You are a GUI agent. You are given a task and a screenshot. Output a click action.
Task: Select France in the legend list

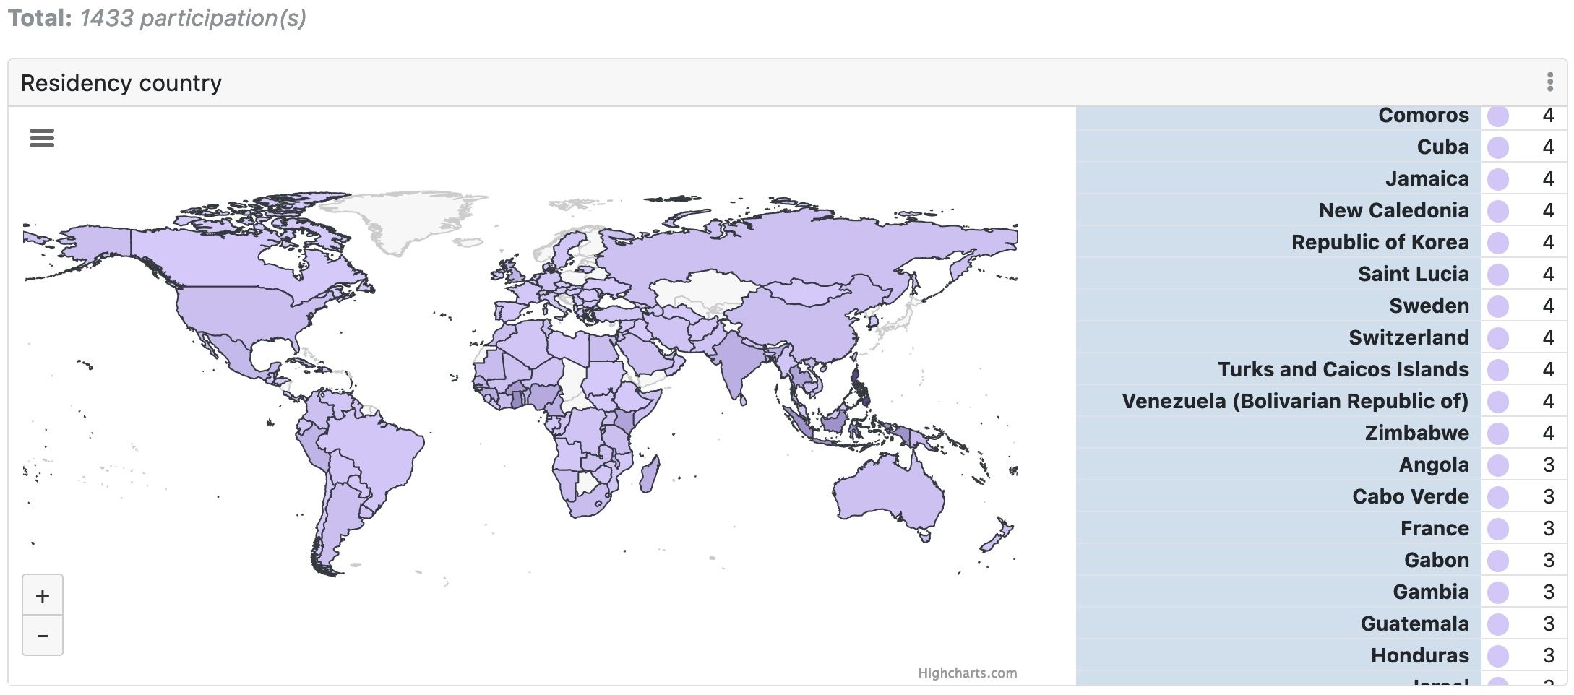point(1435,528)
